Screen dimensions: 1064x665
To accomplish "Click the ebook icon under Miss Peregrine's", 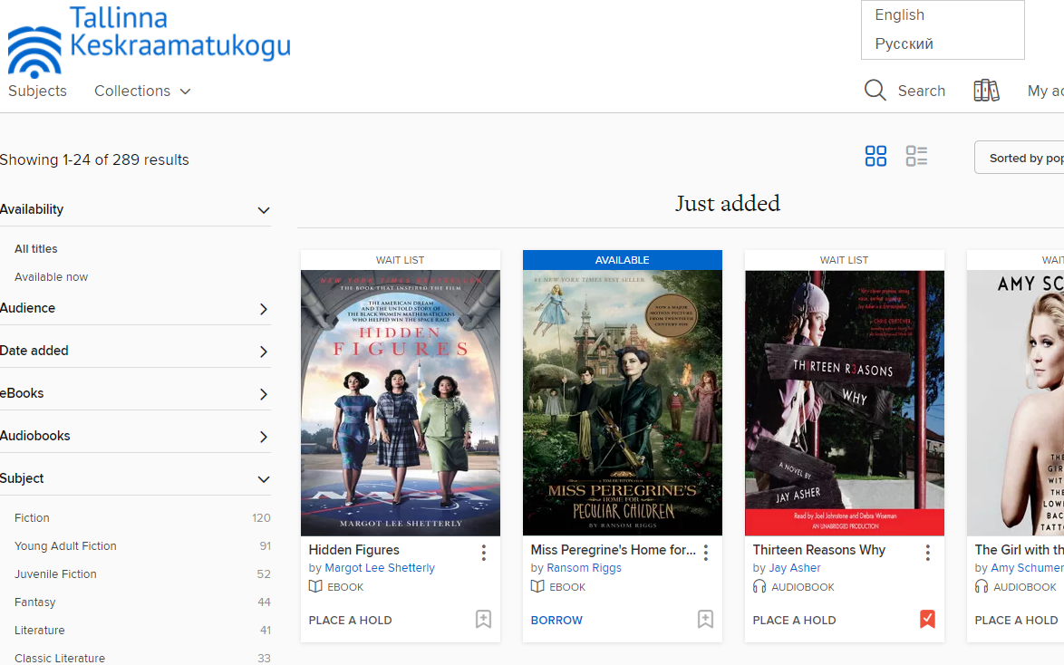I will (x=537, y=586).
